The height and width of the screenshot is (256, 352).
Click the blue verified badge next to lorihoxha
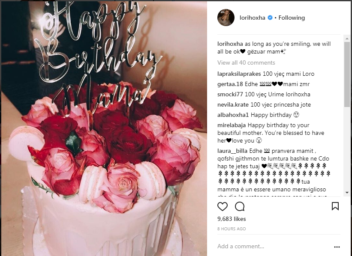click(x=270, y=18)
